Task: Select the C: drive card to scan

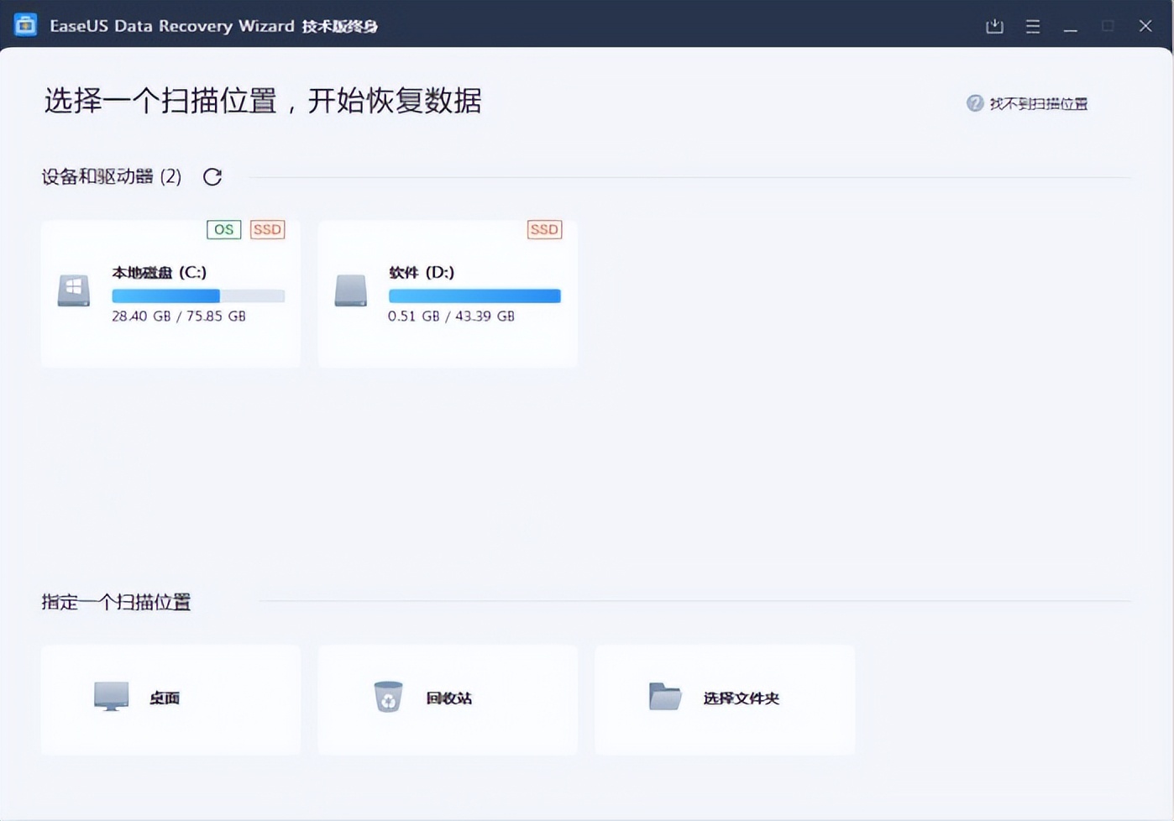Action: tap(170, 294)
